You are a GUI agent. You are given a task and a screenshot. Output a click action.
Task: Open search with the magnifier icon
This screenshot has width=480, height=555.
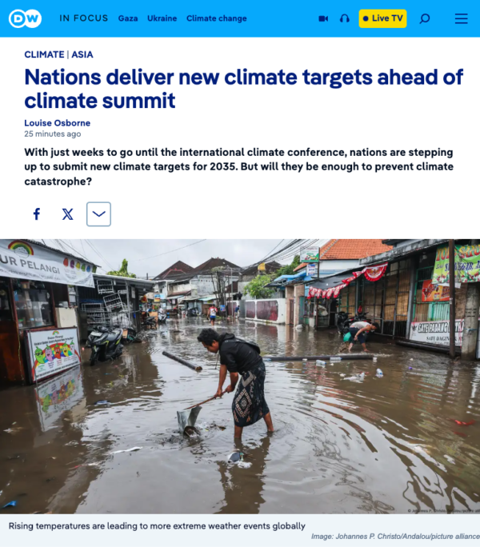pyautogui.click(x=425, y=18)
